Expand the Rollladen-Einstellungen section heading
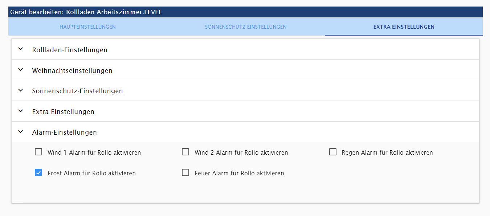490x216 pixels. point(70,50)
